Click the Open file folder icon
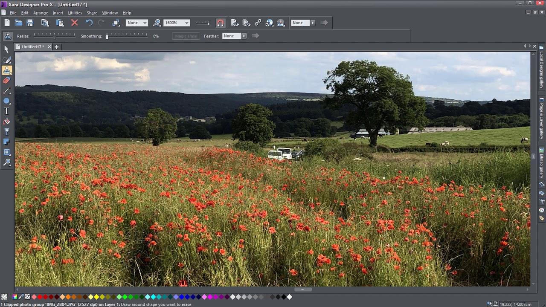 click(18, 23)
